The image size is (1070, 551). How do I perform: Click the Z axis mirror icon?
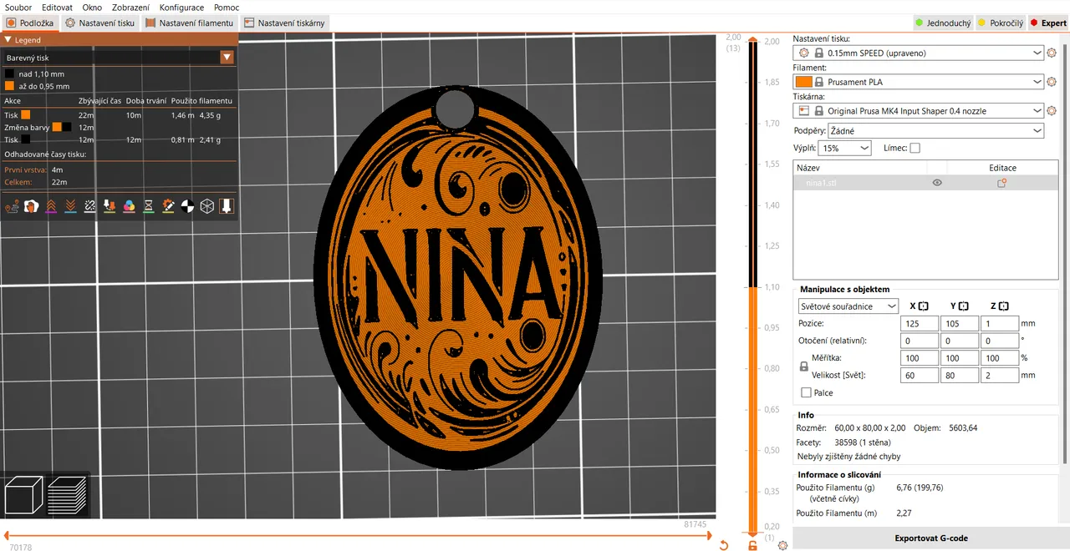[x=1004, y=306]
